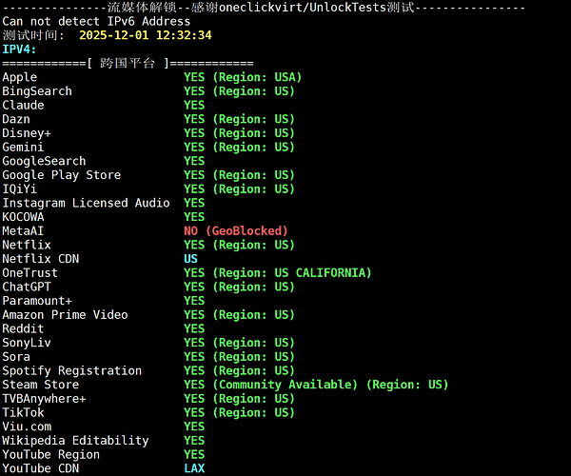The width and height of the screenshot is (571, 476).
Task: Click the red NO (GeoBlocked) status
Action: coord(236,231)
